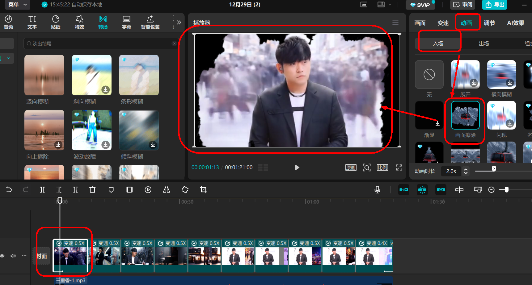Screen dimensions: 532x285
Task: Open the 比例 aspect ratio option
Action: tap(382, 167)
